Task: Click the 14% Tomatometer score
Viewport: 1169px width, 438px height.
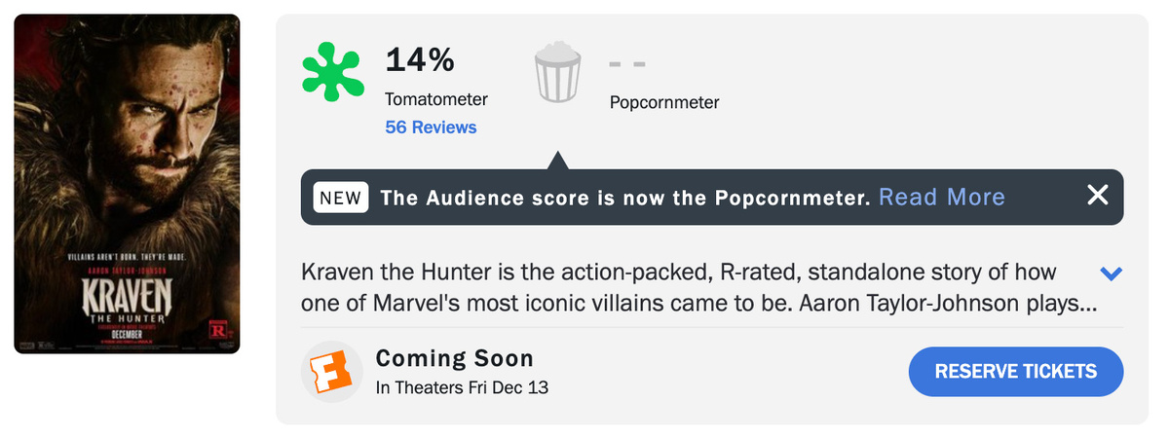Action: (420, 60)
